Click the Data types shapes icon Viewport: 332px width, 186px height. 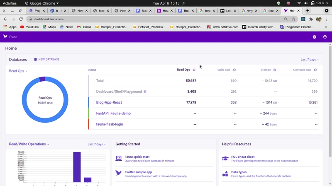tap(225, 174)
